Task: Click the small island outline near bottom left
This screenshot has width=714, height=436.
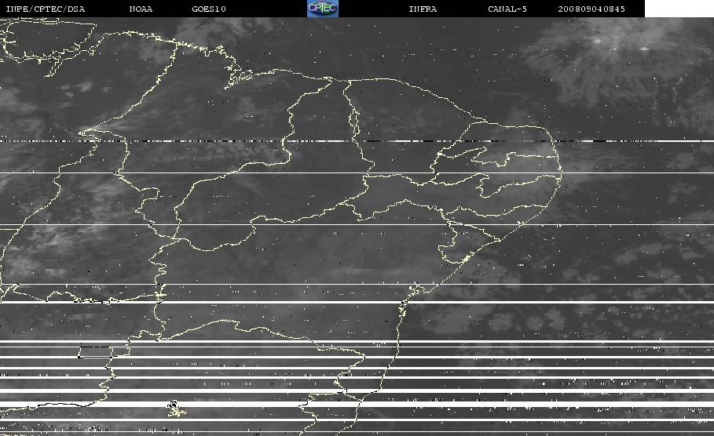Action: [x=176, y=409]
